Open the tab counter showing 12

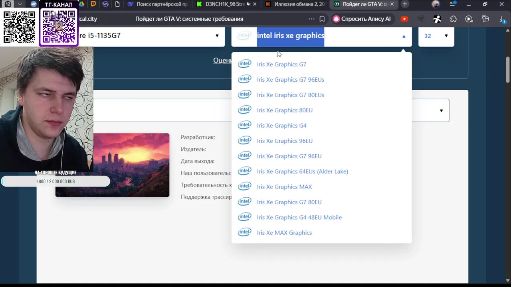8,4
